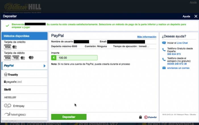Select Tarjeta de débito method
Image resolution: width=199 pixels, height=125 pixels.
[24, 56]
